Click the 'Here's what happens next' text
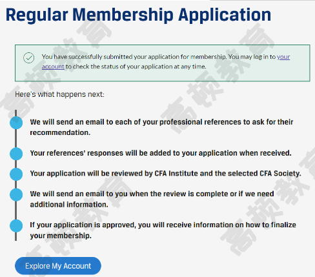315x277 pixels. [59, 94]
